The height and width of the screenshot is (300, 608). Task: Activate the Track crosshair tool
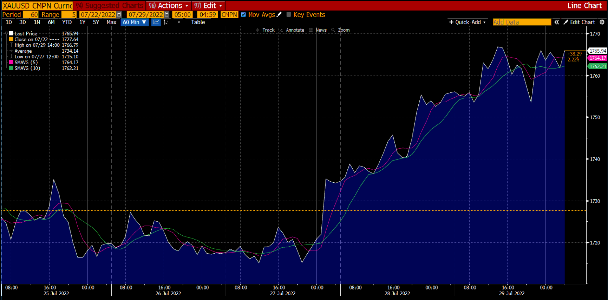pos(265,30)
